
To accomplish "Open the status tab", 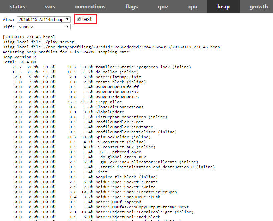I will point(17,6).
